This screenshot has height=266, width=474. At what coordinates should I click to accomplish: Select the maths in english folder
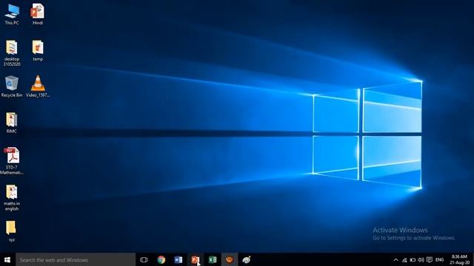pos(12,197)
